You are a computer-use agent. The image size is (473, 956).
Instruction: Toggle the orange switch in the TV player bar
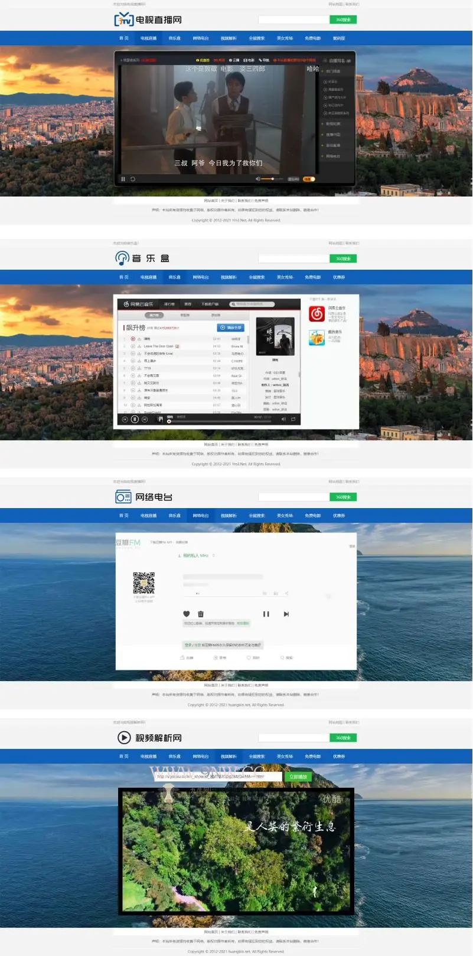309,179
